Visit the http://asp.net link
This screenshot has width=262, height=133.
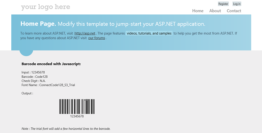85,33
